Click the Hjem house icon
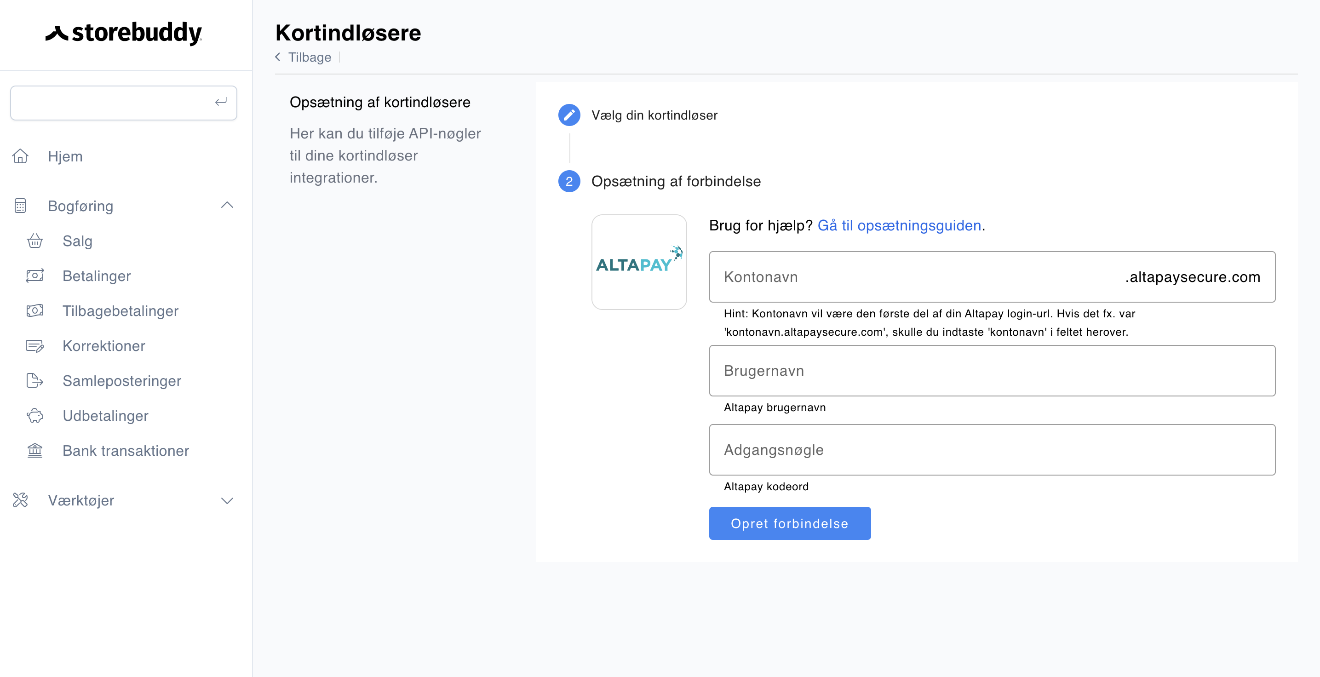Screen dimensions: 1320x677 (x=21, y=156)
